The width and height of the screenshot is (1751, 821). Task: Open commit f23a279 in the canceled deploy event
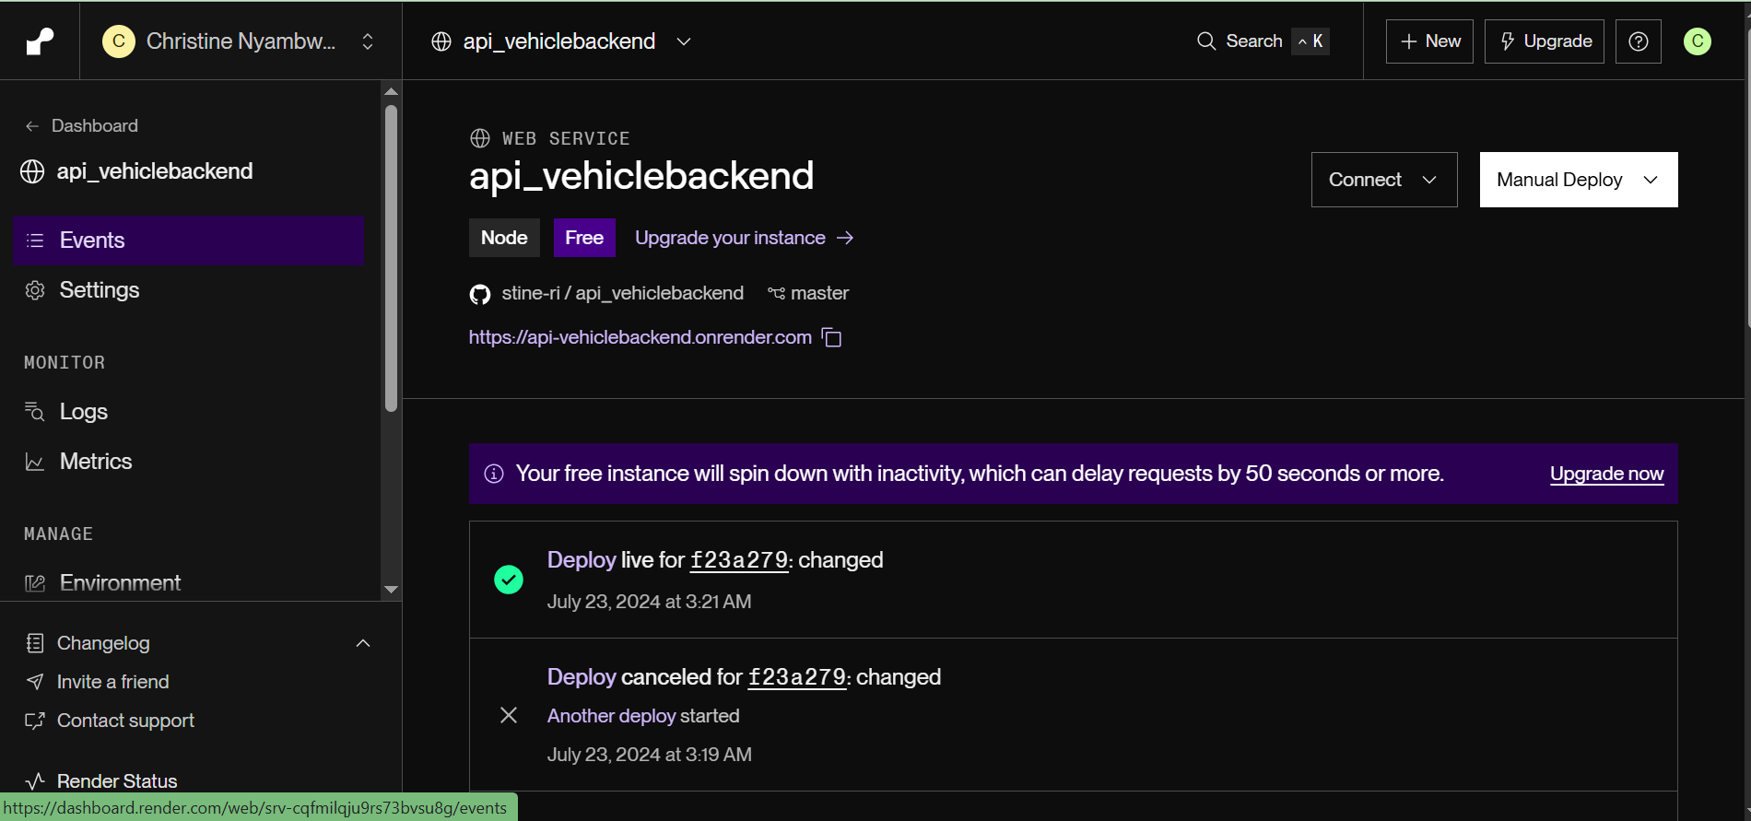[x=797, y=677]
